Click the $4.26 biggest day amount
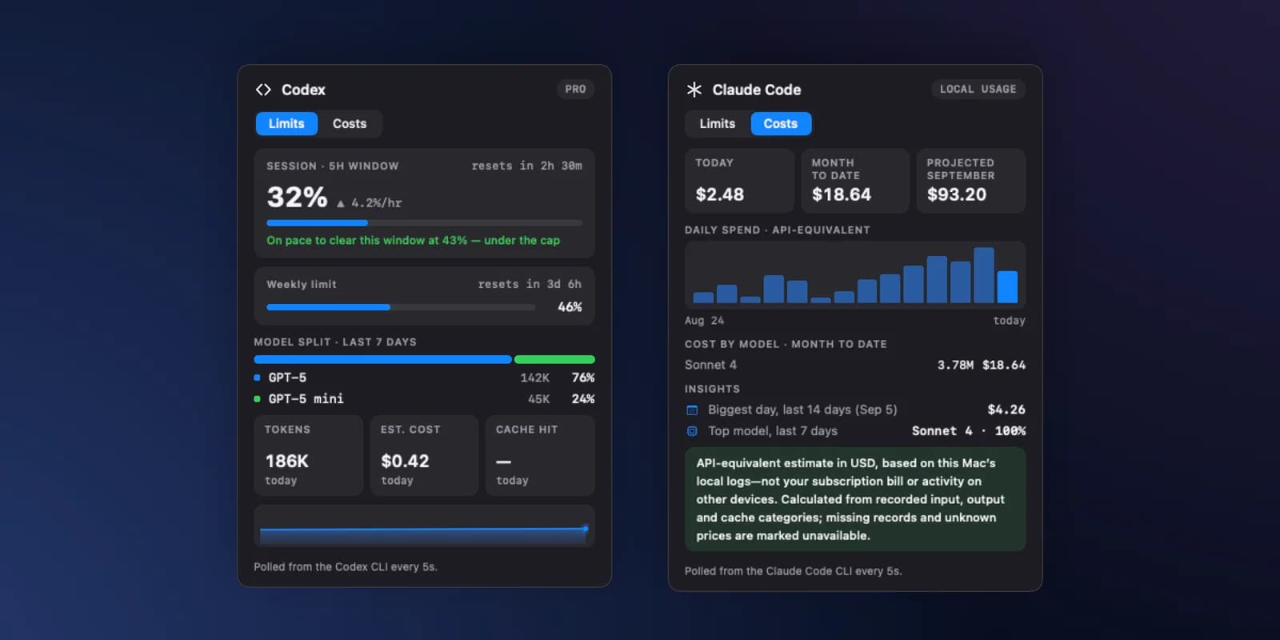The image size is (1280, 640). [x=1006, y=410]
